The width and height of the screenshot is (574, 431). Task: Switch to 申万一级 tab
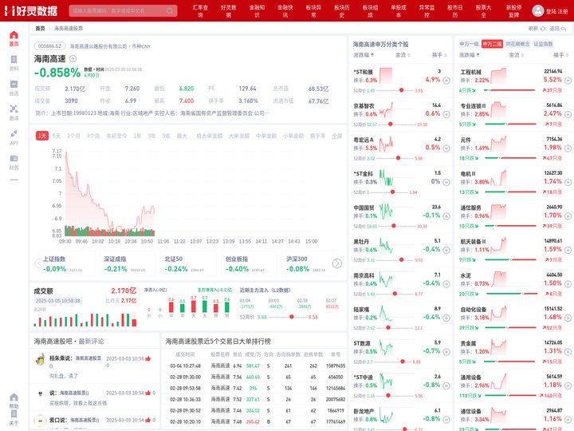point(469,44)
